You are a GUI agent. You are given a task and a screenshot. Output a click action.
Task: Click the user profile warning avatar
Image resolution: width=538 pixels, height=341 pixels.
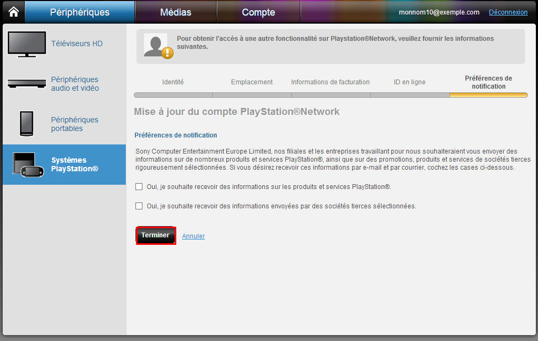[x=159, y=46]
